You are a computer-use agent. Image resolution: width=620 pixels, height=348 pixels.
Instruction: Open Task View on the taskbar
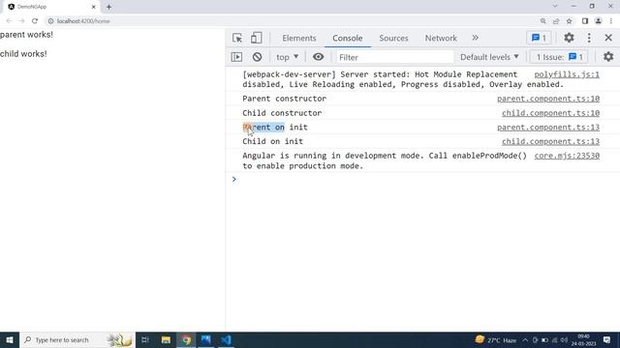tap(144, 339)
